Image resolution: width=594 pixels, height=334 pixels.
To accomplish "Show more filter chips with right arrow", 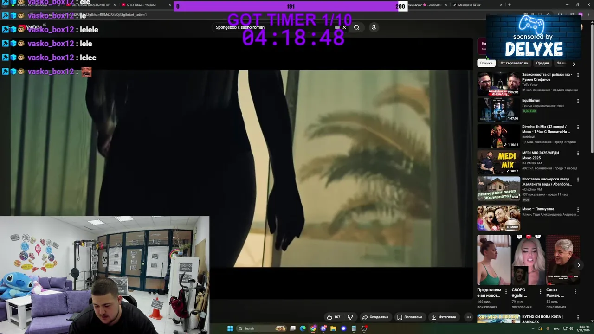I will 574,64.
